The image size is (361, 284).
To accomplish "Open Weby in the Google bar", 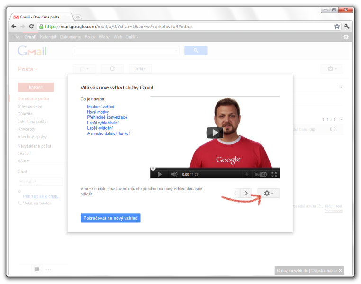I will tap(104, 37).
